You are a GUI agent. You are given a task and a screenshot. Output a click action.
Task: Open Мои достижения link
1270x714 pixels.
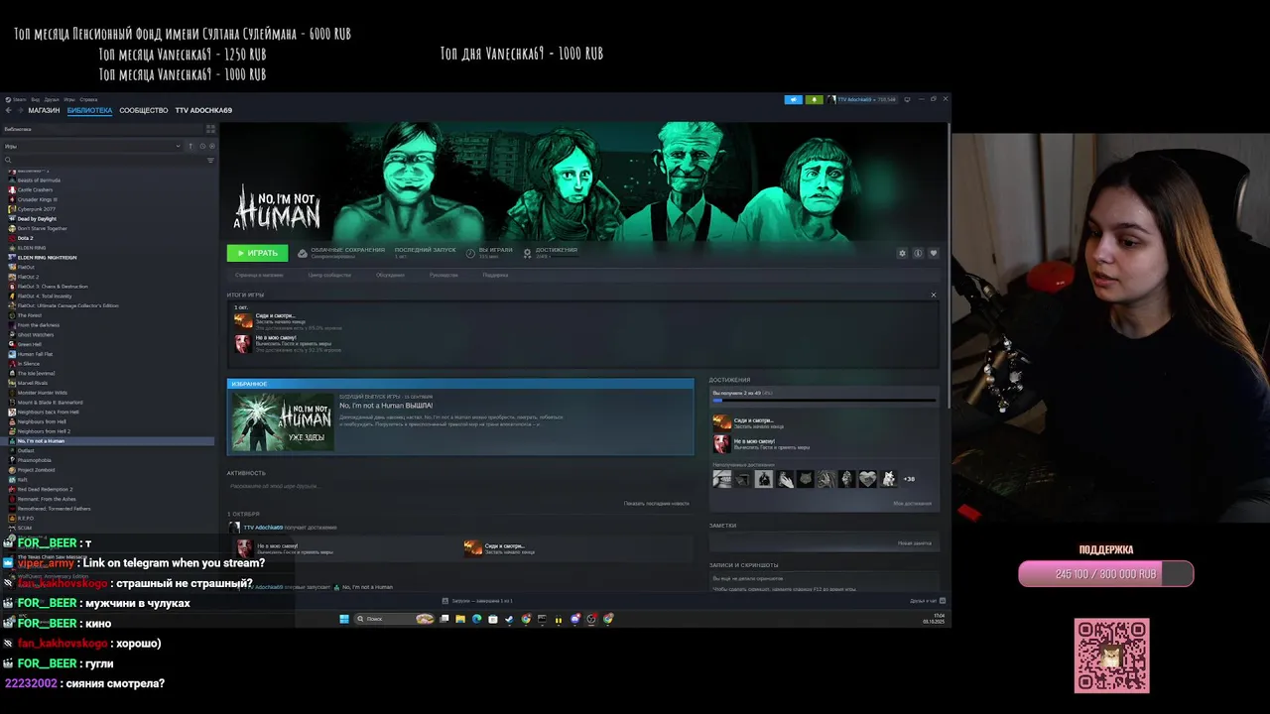[x=912, y=503]
